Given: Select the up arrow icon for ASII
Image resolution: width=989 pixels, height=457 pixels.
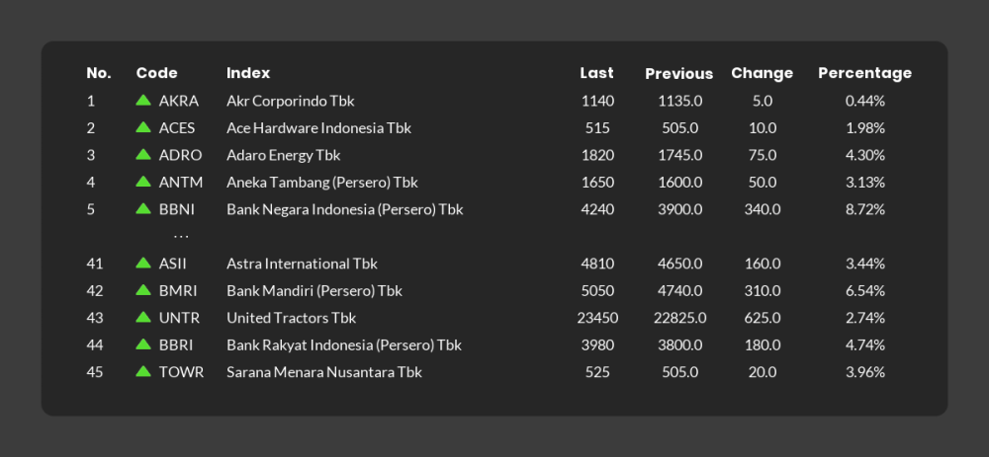Looking at the screenshot, I should pyautogui.click(x=143, y=263).
